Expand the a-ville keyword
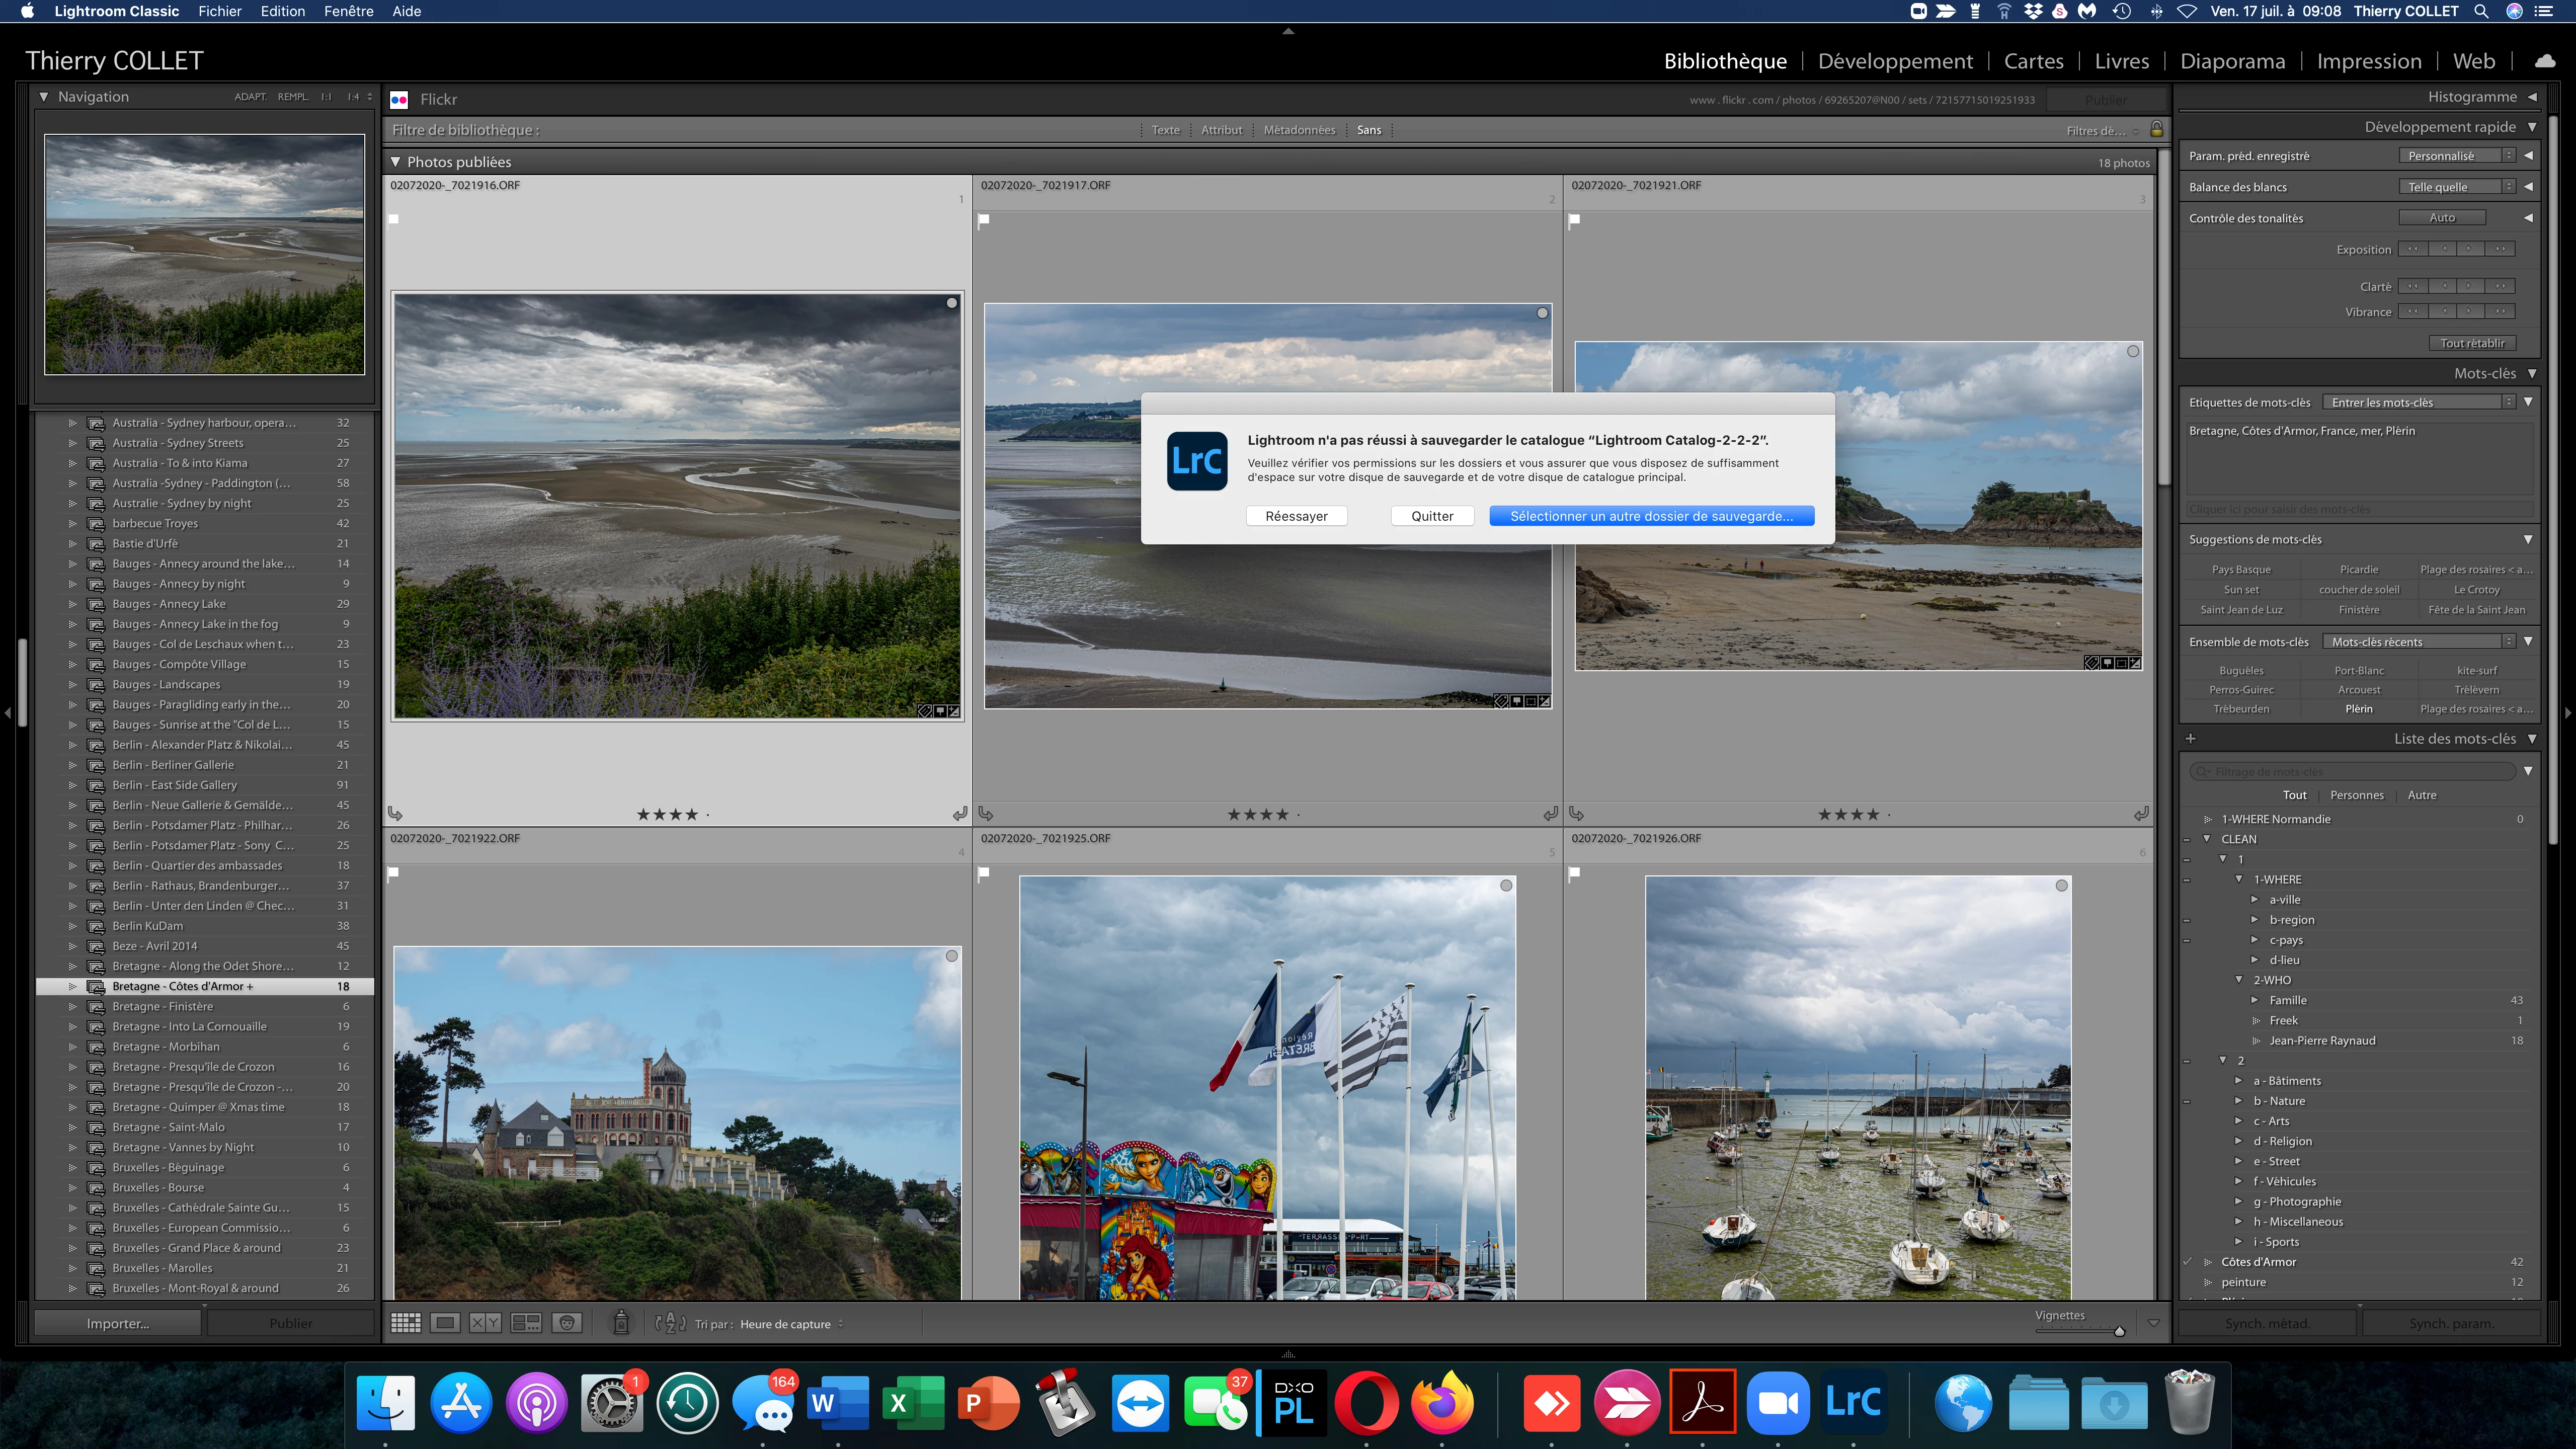2576x1449 pixels. [2254, 899]
